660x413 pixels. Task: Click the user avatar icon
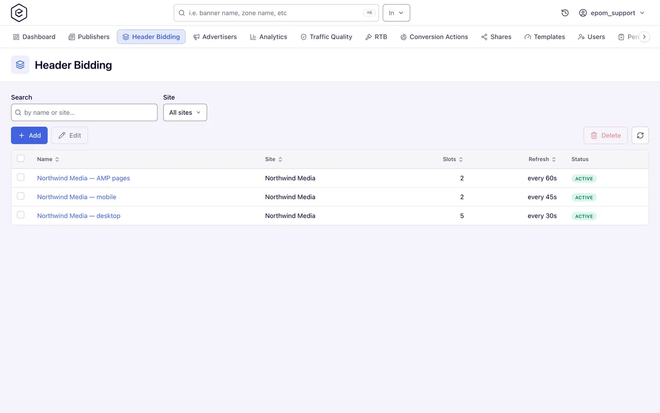click(583, 13)
